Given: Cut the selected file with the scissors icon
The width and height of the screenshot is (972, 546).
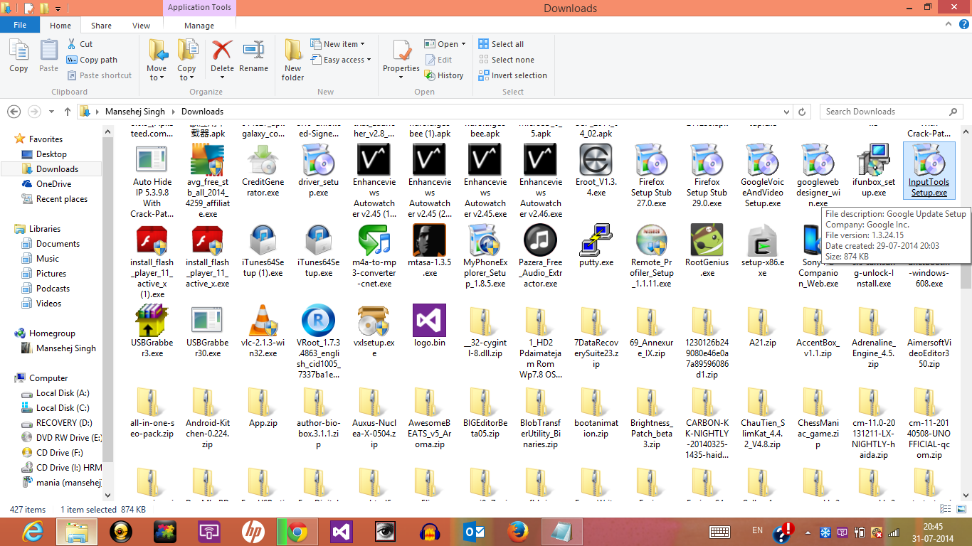Looking at the screenshot, I should click(80, 44).
